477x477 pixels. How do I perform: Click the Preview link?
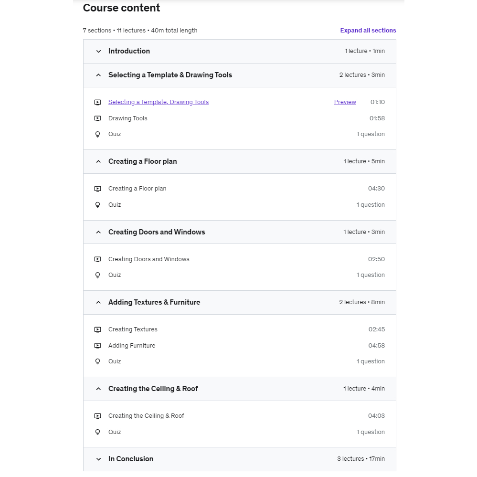tap(345, 102)
